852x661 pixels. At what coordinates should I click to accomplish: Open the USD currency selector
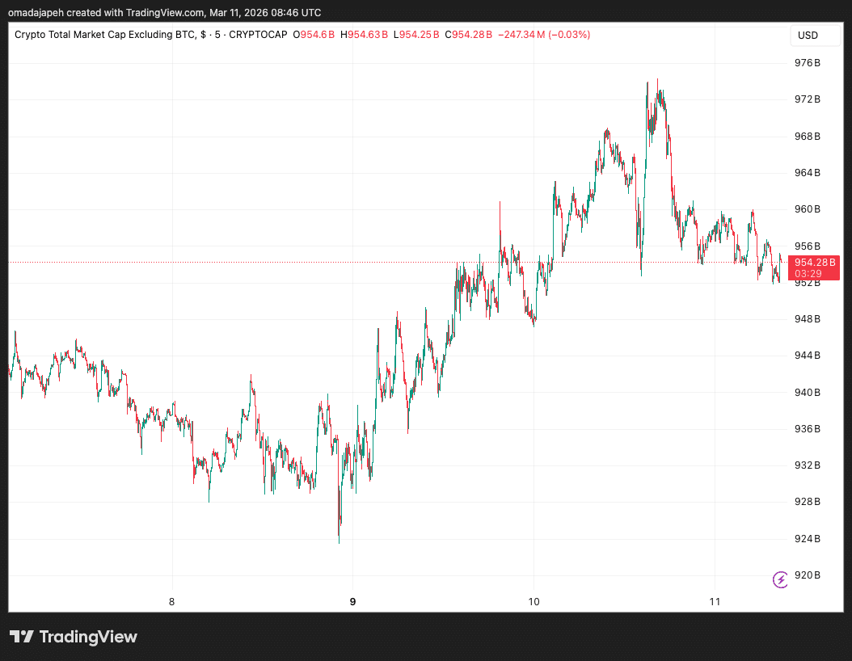815,36
